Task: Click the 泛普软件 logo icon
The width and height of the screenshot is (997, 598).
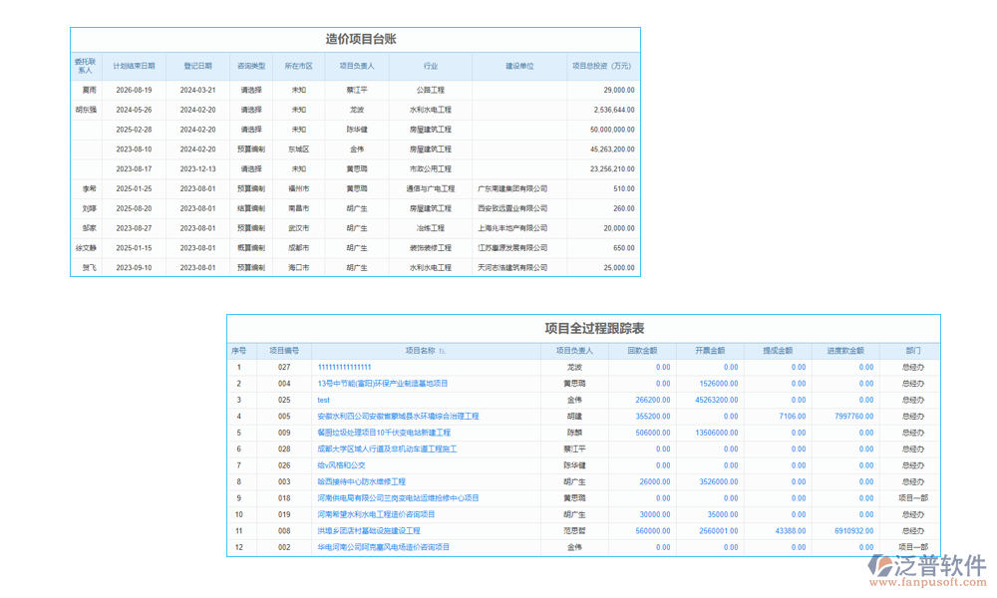Action: pyautogui.click(x=882, y=566)
